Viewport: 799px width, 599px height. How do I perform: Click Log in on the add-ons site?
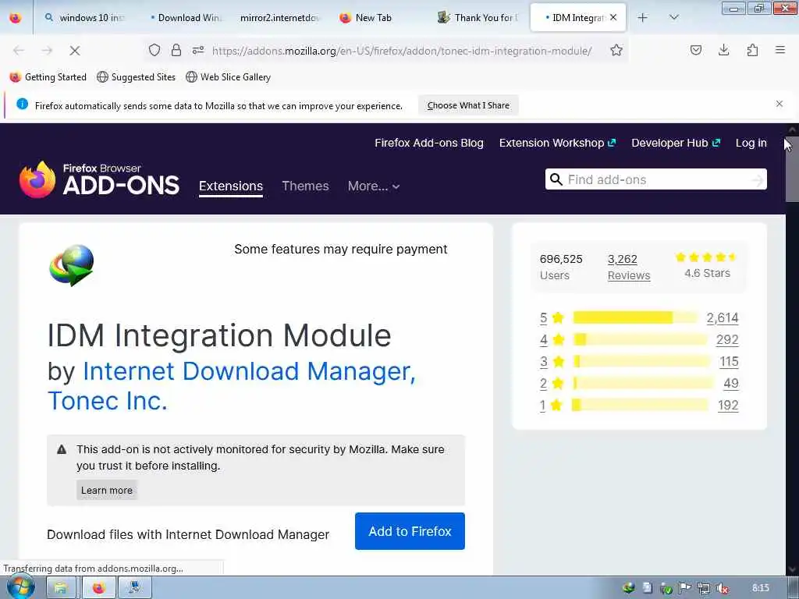(x=751, y=144)
